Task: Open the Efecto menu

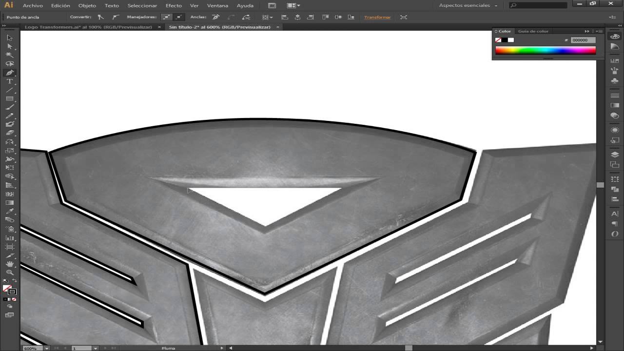Action: click(x=174, y=5)
